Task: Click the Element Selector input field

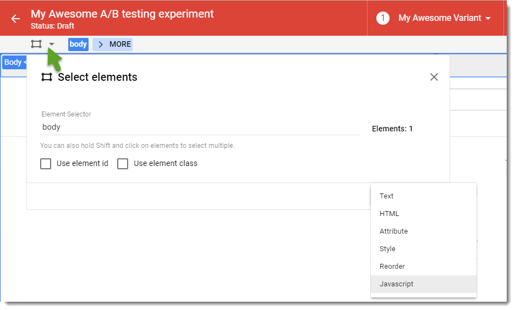Action: (x=200, y=127)
